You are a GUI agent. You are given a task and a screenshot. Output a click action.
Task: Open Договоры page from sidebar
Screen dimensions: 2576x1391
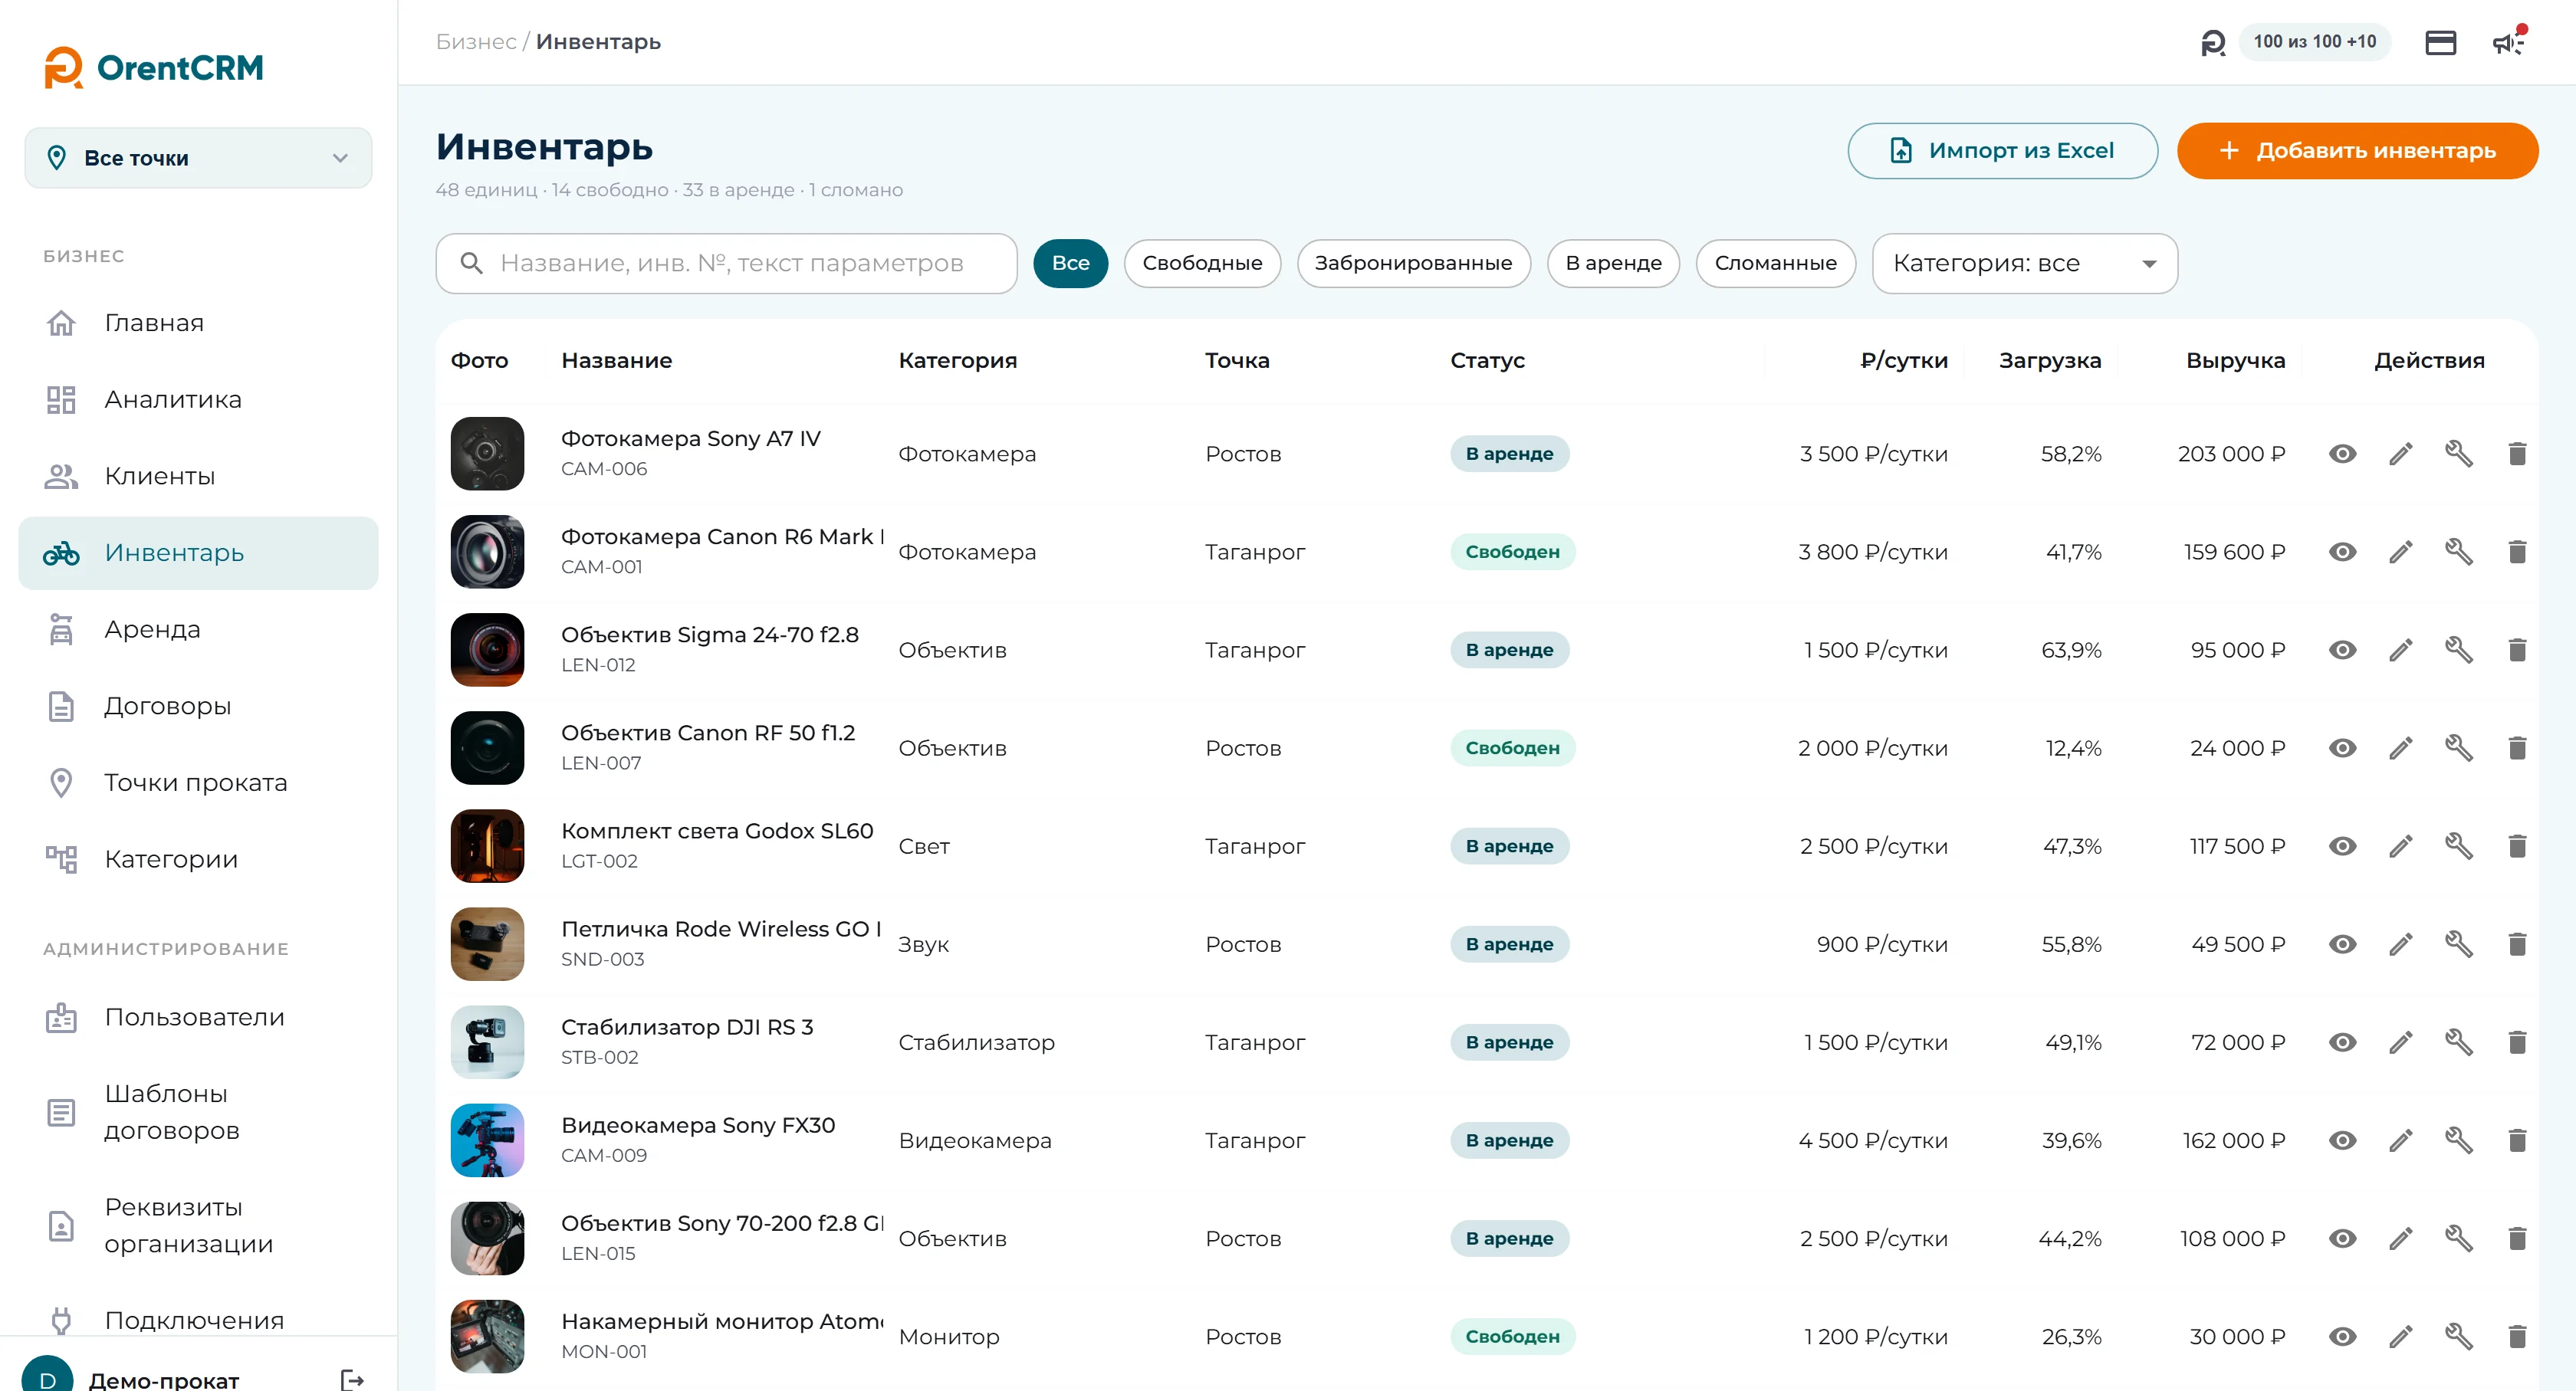(198, 706)
